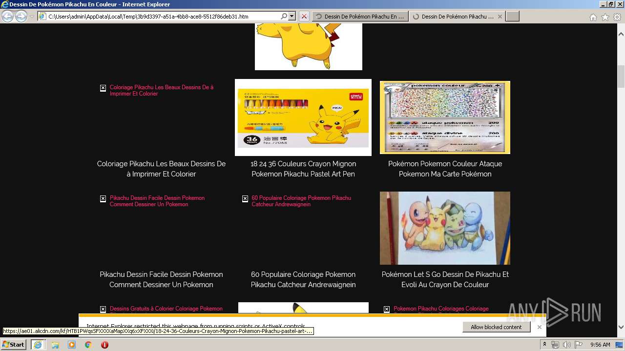This screenshot has width=625, height=351.
Task: Open Windows Explorer folder in taskbar
Action: coord(55,345)
